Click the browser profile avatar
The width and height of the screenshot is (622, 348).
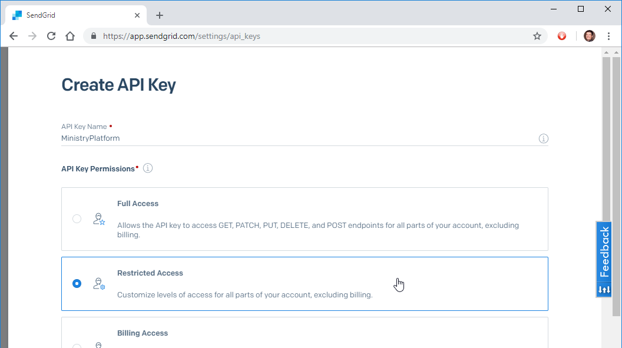(x=588, y=36)
